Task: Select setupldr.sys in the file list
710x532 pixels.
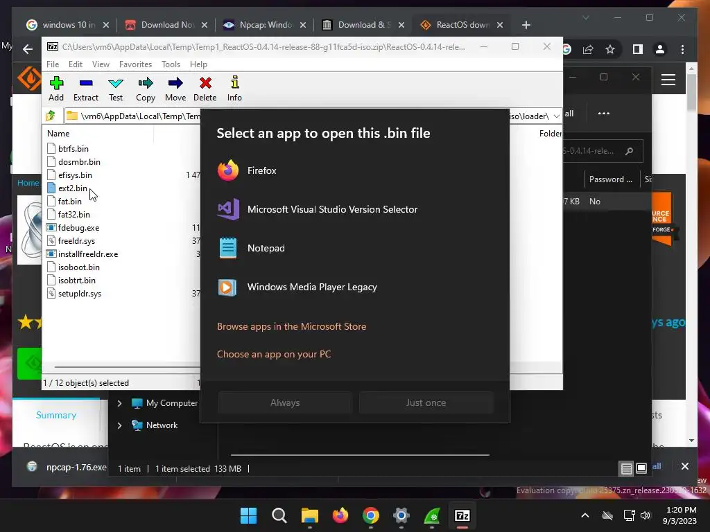Action: click(74, 294)
